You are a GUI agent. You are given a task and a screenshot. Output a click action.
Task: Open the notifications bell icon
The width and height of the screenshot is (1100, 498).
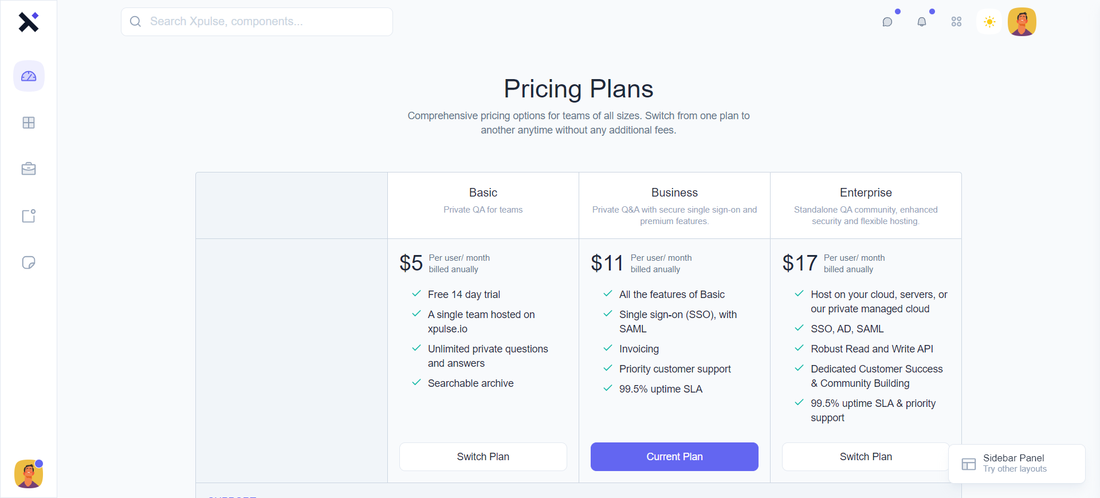click(922, 22)
